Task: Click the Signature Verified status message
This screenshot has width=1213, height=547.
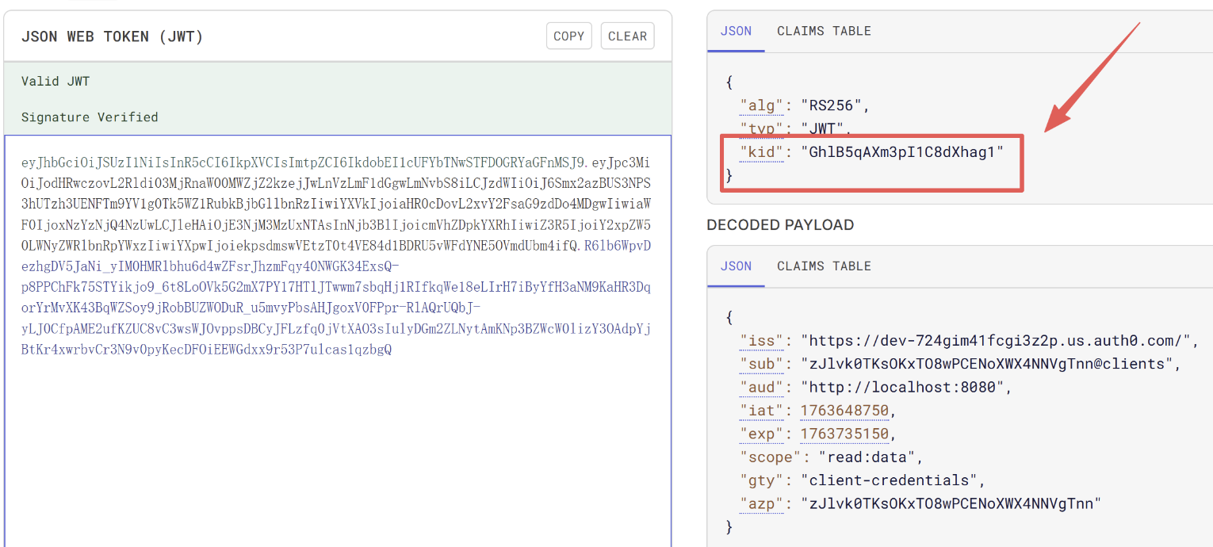Action: [90, 117]
